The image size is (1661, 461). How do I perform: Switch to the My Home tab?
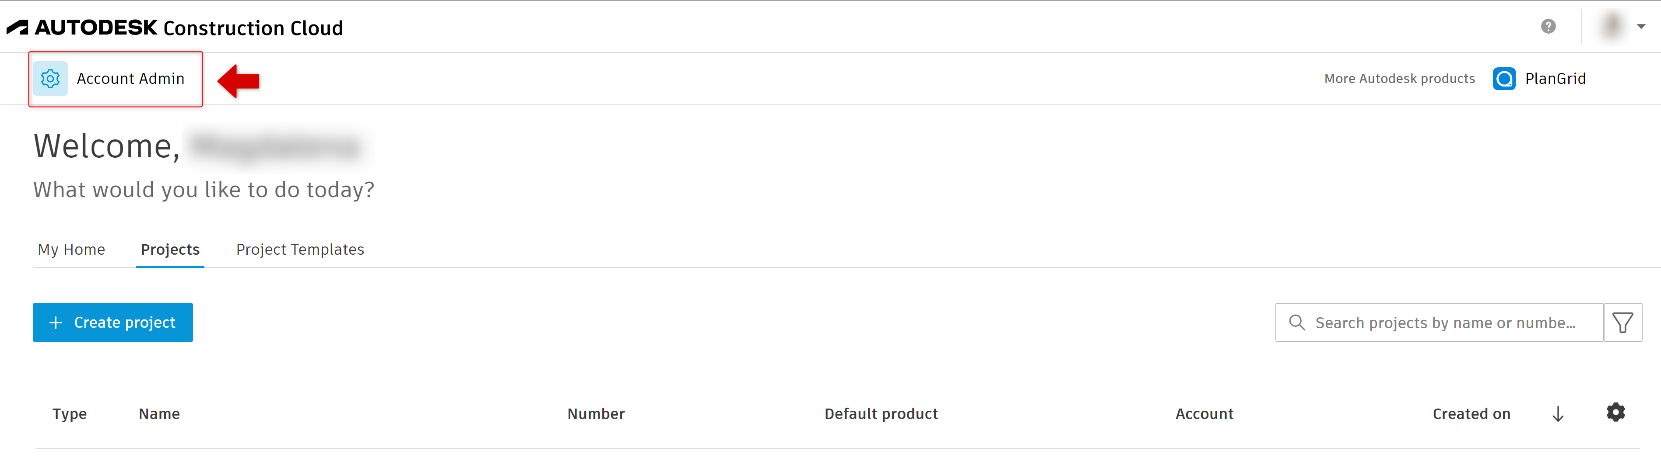(72, 250)
